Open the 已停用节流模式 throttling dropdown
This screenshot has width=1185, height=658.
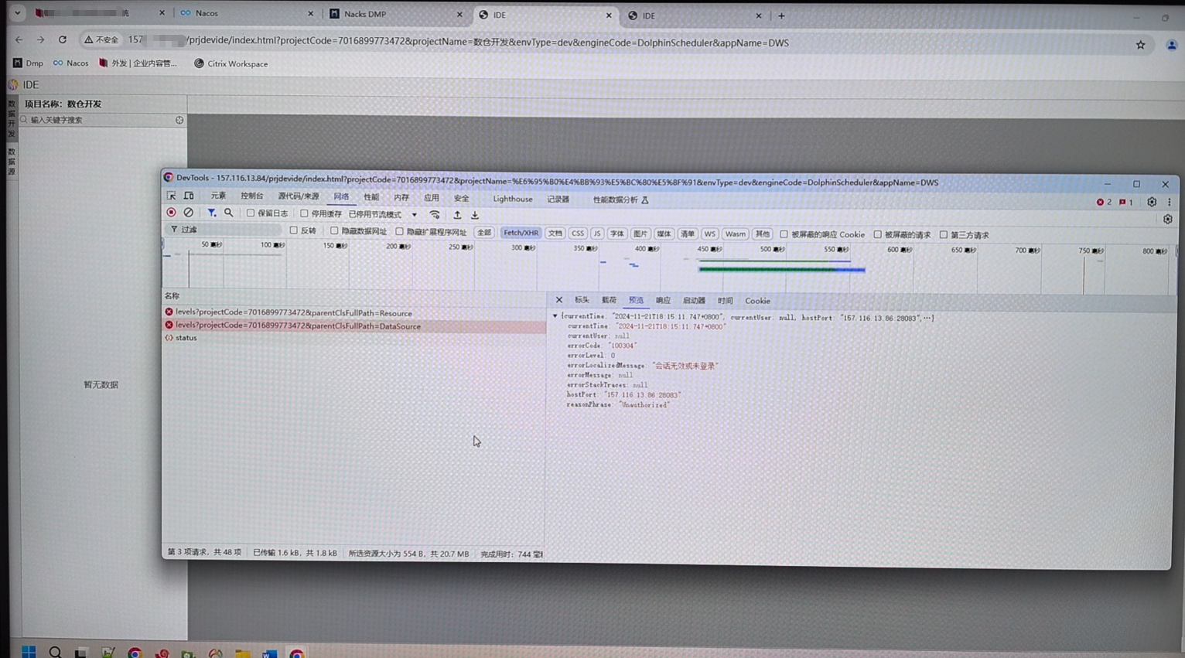pos(382,215)
